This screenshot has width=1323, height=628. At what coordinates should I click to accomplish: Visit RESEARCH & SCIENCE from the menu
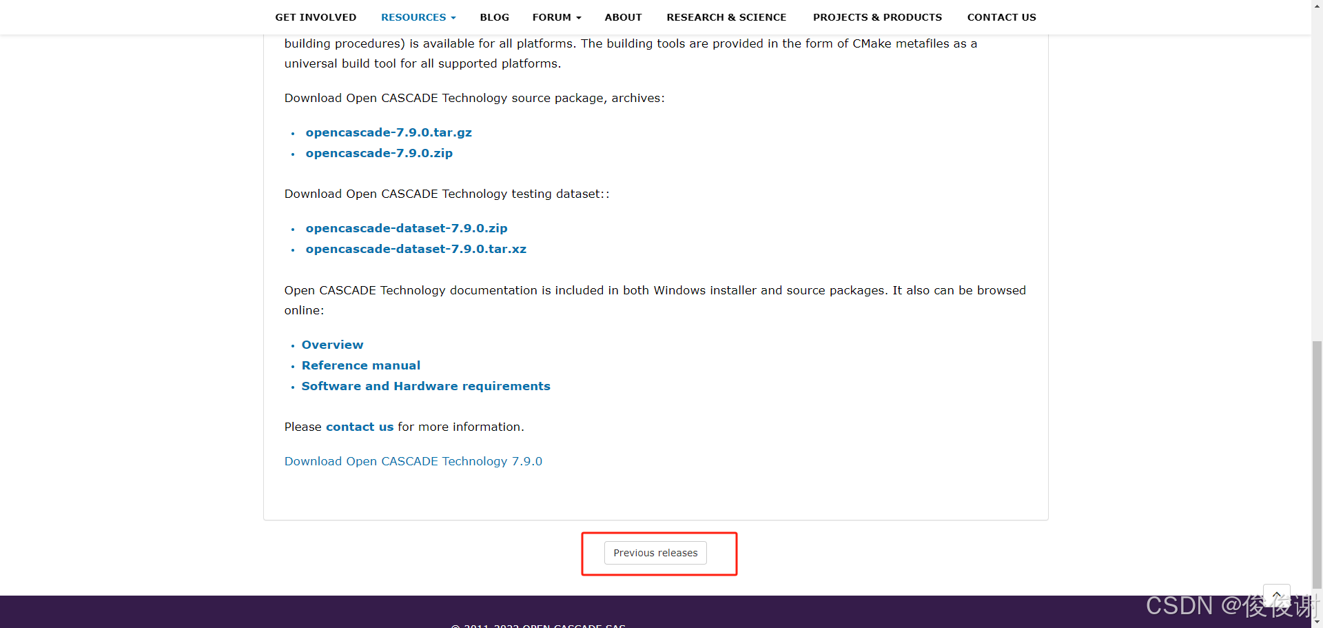[x=726, y=17]
